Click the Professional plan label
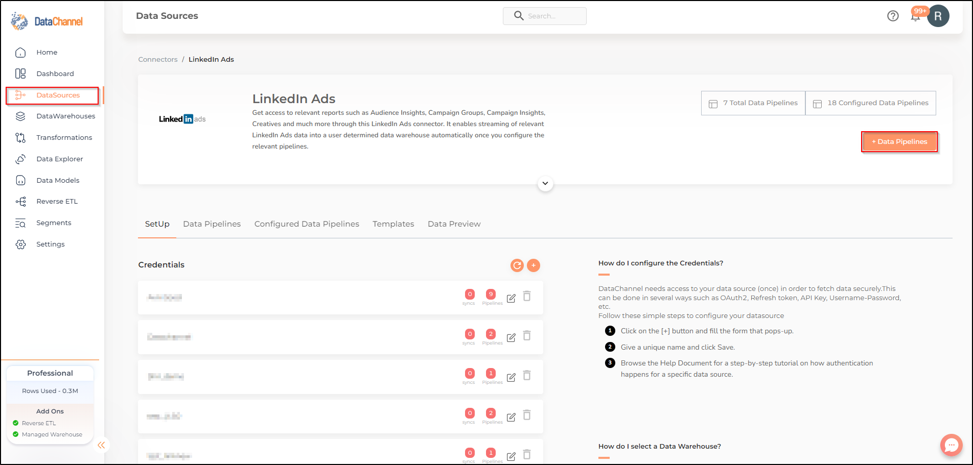 pyautogui.click(x=50, y=373)
